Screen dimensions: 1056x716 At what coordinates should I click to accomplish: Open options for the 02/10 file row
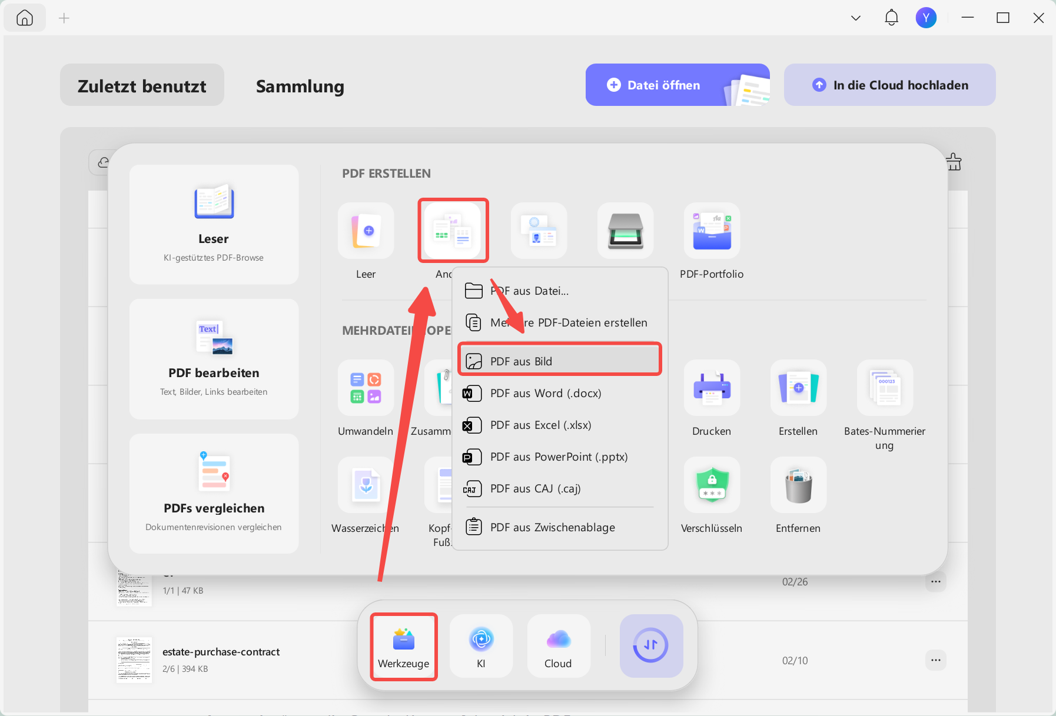(x=935, y=660)
